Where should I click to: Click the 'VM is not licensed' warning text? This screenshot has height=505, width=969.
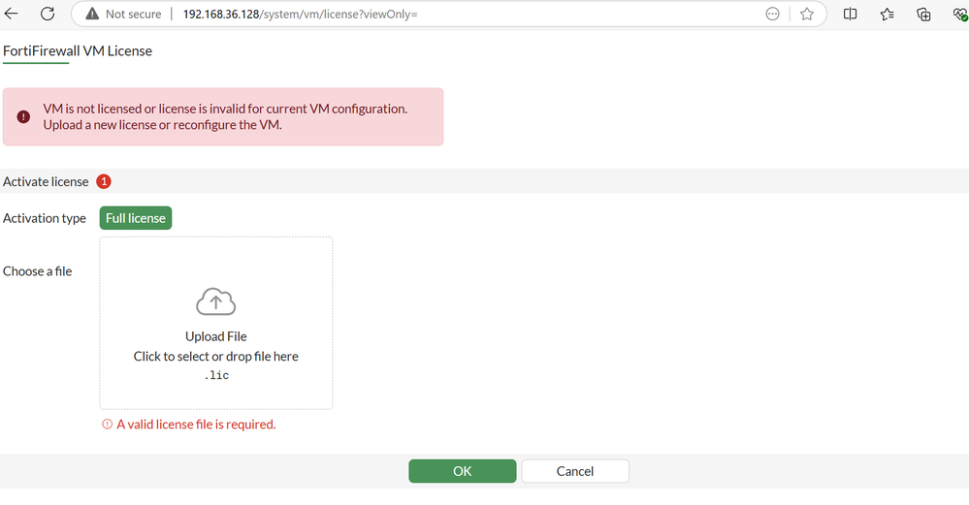click(225, 116)
